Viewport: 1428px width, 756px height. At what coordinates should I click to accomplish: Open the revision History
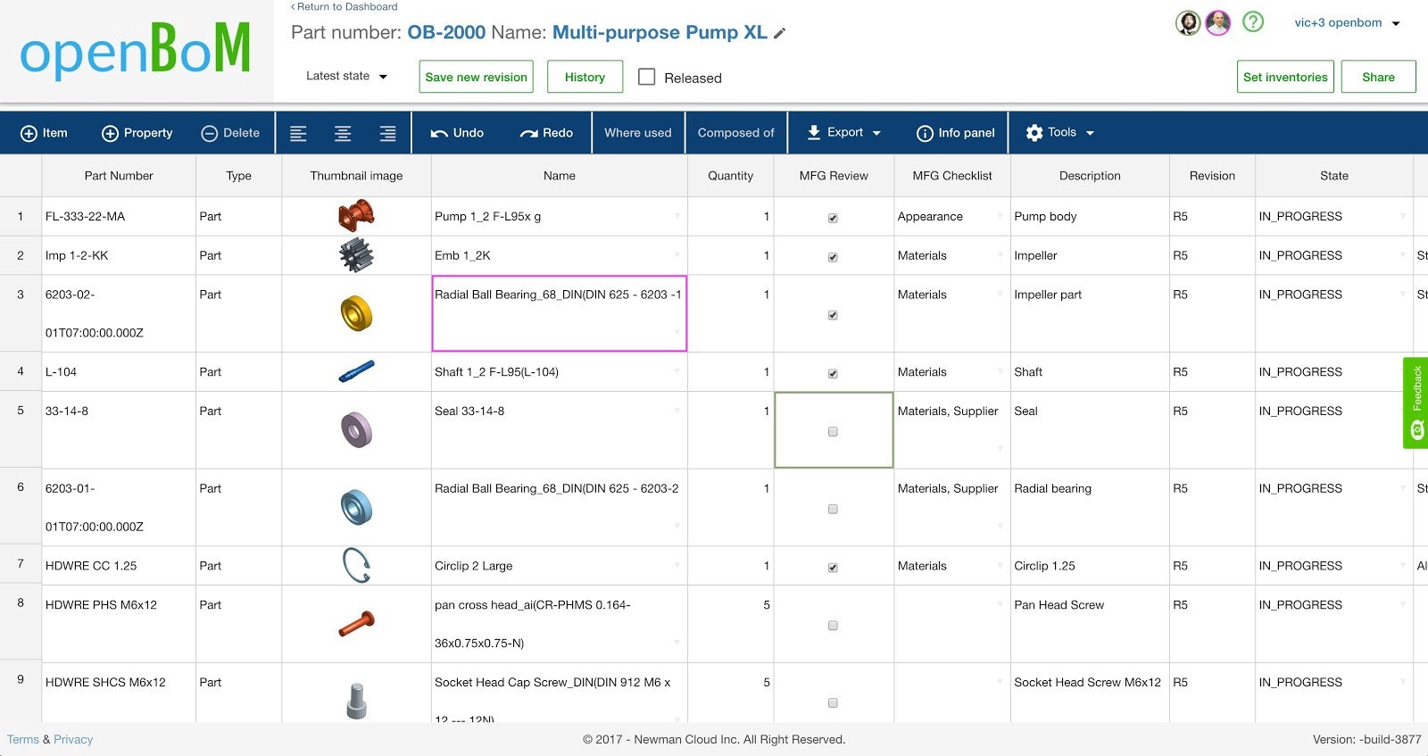pyautogui.click(x=585, y=77)
